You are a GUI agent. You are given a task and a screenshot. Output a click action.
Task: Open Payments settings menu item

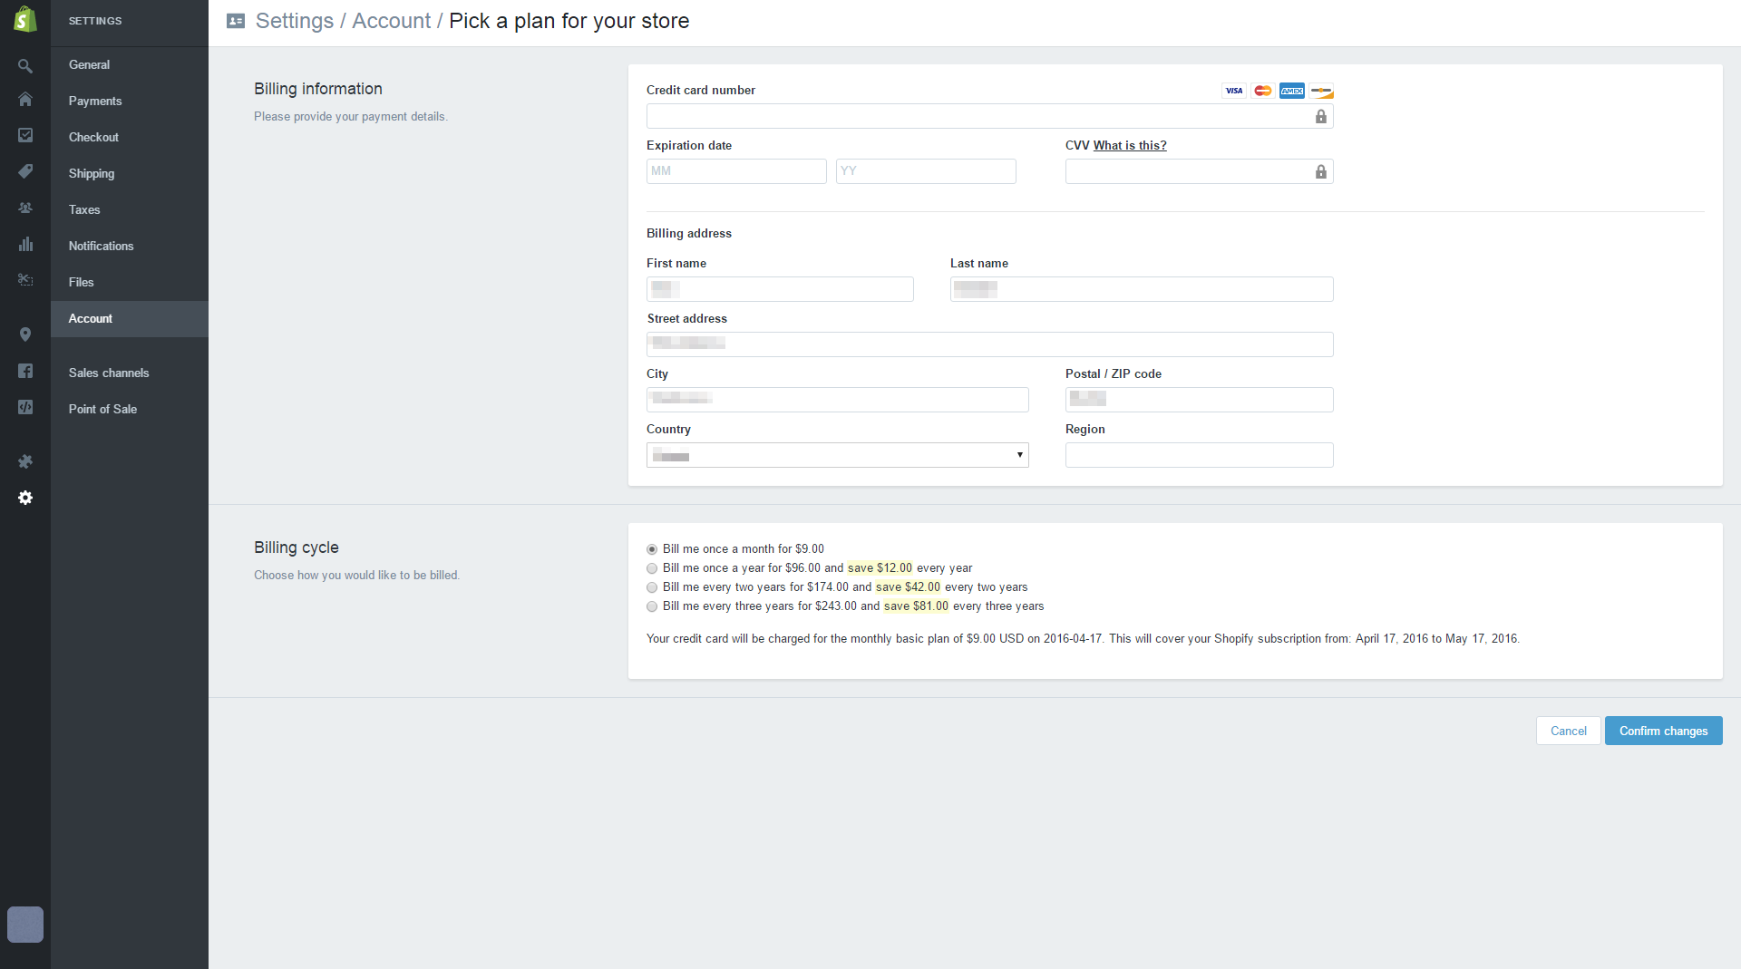tap(130, 102)
